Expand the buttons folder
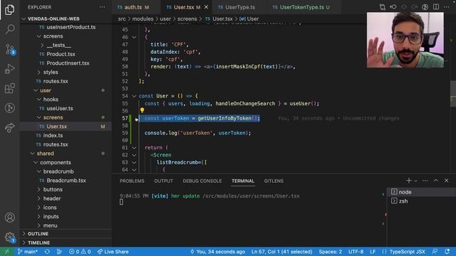 click(39, 189)
